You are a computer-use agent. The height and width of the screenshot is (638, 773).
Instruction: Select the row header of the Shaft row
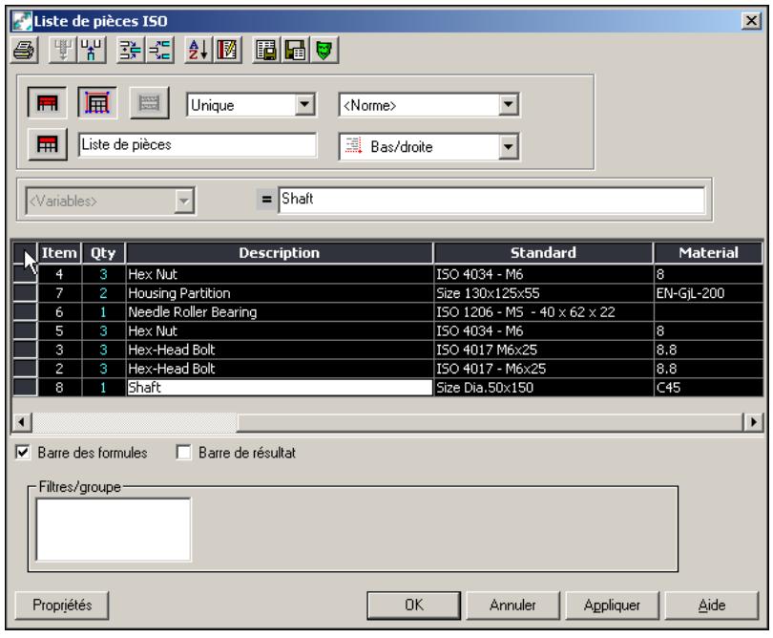(x=25, y=388)
